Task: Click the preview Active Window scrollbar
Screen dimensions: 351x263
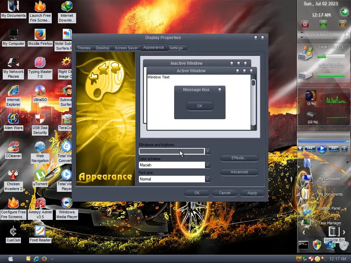Action: point(253,102)
